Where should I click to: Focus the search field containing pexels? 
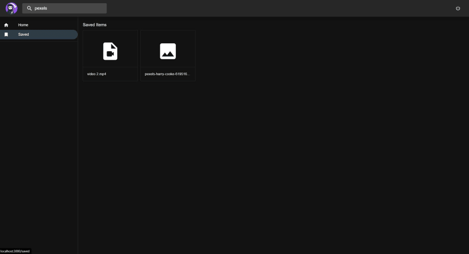64,9
